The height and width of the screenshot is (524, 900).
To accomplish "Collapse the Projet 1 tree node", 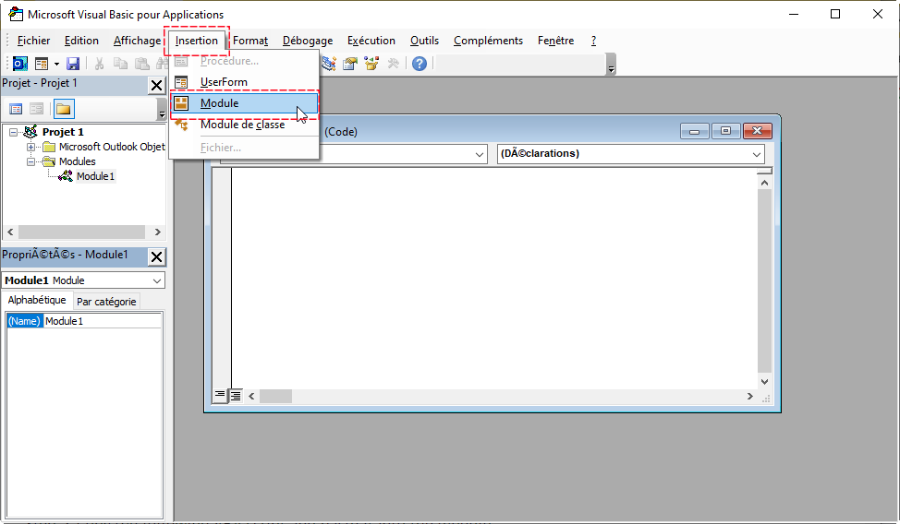I will (x=13, y=133).
